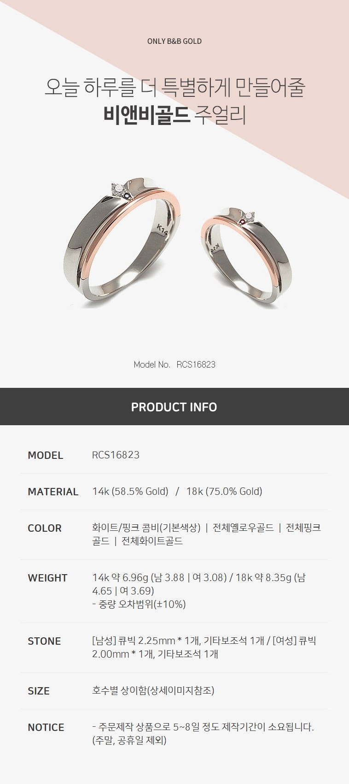Click the 18k (75.0% Gold) text
The image size is (349, 784).
[224, 492]
